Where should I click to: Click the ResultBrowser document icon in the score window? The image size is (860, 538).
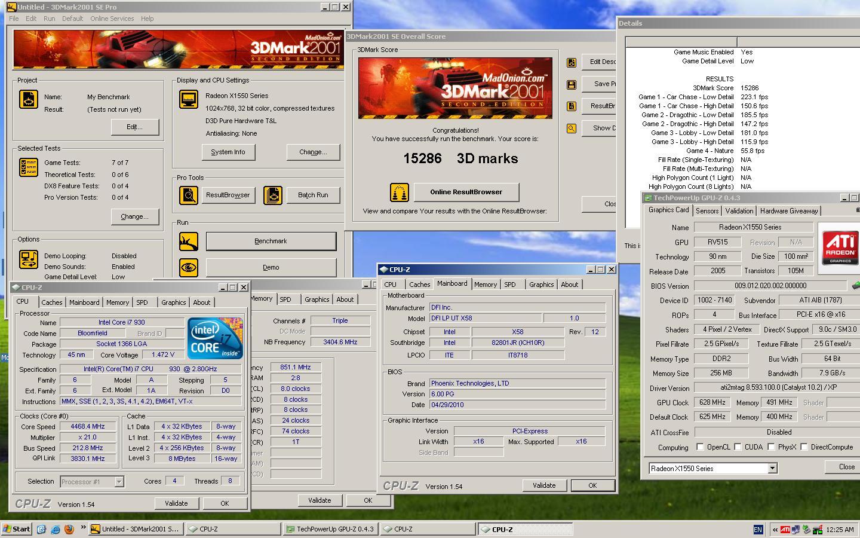[572, 106]
